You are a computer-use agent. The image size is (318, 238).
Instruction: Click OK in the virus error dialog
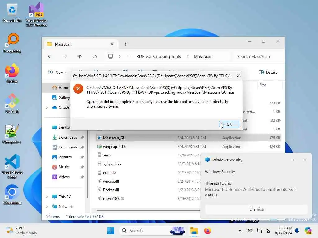229,124
